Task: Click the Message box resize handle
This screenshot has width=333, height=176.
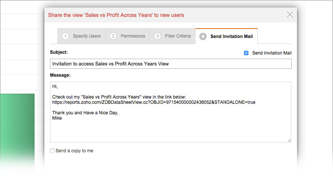Action: pyautogui.click(x=289, y=140)
